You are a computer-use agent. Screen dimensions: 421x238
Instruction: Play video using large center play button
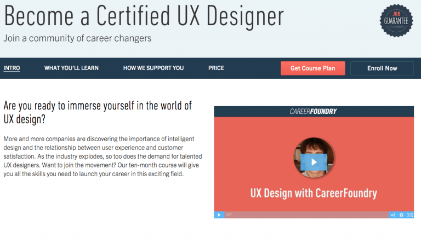point(314,162)
